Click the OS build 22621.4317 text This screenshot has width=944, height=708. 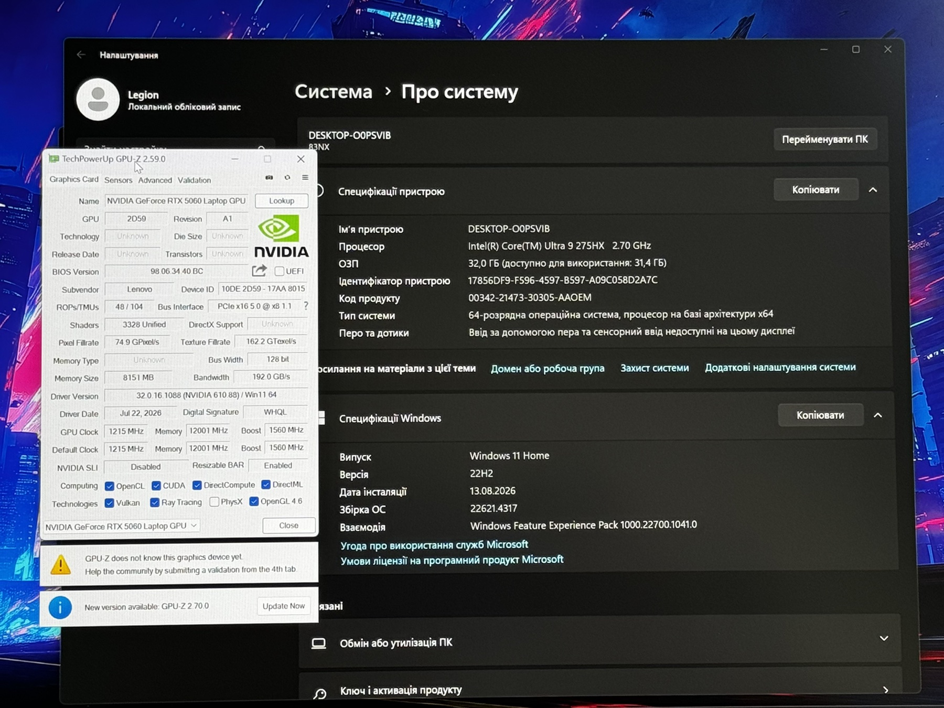[x=494, y=508]
